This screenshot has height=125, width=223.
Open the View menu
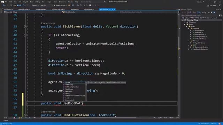click(x=16, y=2)
